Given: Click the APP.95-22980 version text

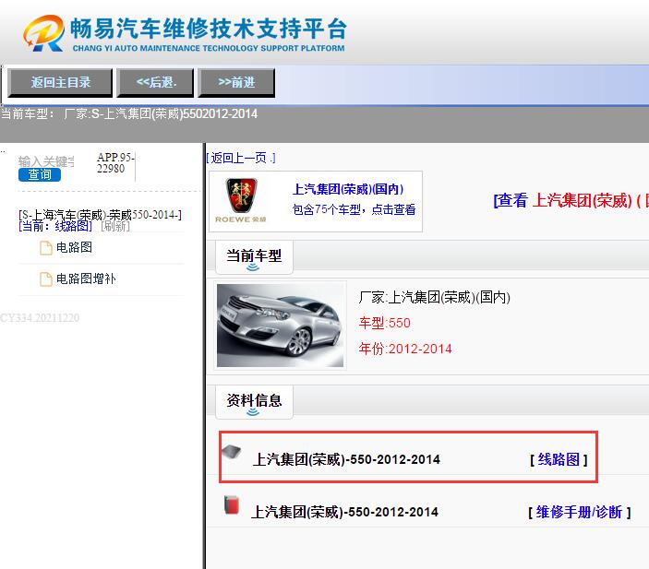Looking at the screenshot, I should (115, 163).
